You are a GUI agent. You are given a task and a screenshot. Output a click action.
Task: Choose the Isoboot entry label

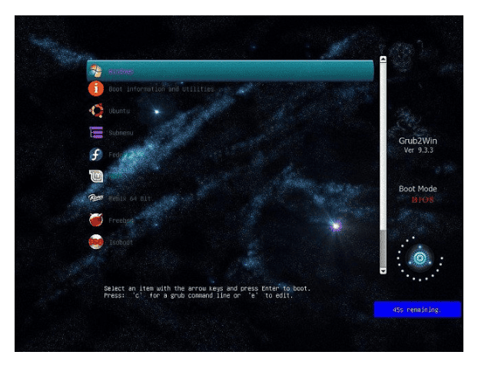coord(121,242)
